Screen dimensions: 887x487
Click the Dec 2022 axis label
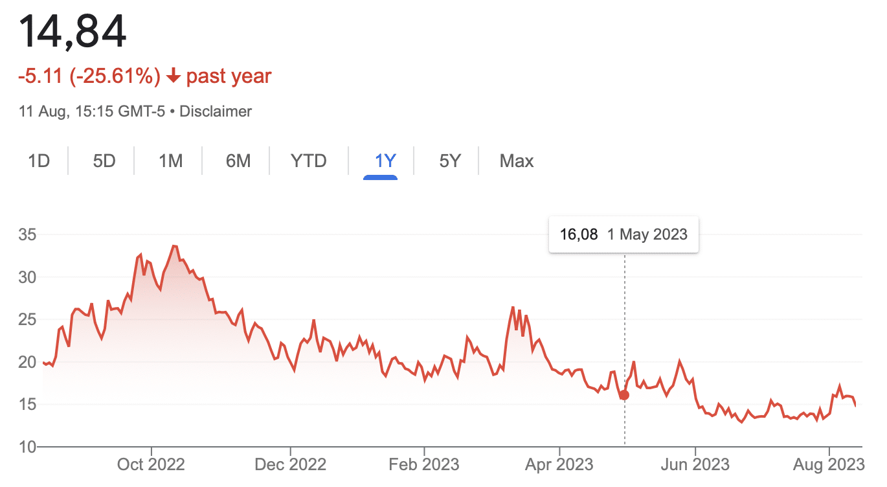pyautogui.click(x=291, y=464)
